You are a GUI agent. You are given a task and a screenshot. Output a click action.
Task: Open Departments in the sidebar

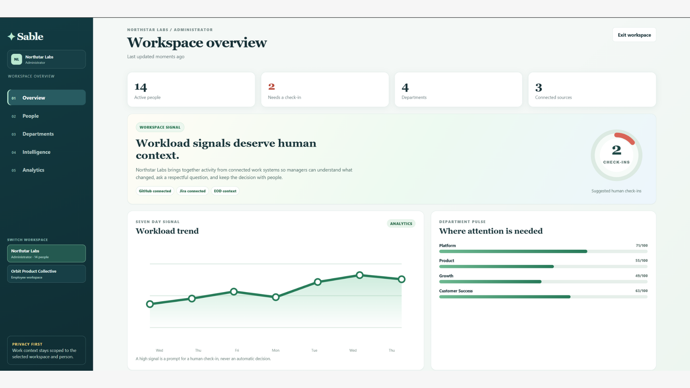[46, 134]
